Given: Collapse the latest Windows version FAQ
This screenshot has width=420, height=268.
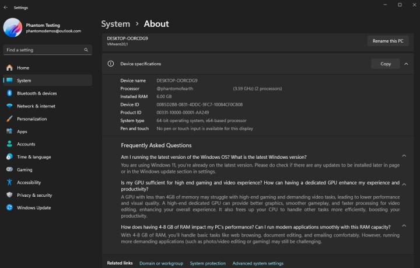Looking at the screenshot, I should (404, 156).
